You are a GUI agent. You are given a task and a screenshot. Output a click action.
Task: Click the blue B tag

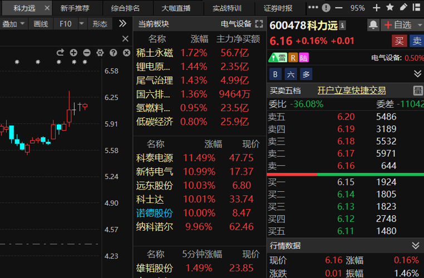275,74
